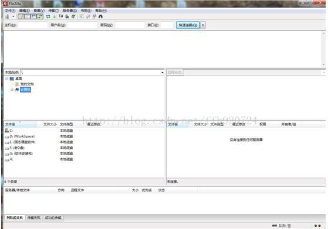This screenshot has width=328, height=229.
Task: Select the C: drive row
Action: click(84, 131)
